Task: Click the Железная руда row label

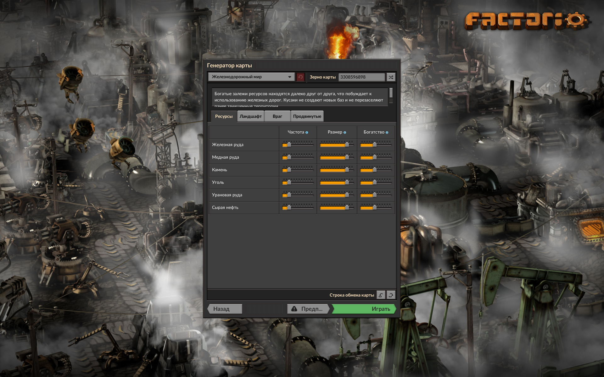Action: coord(228,145)
